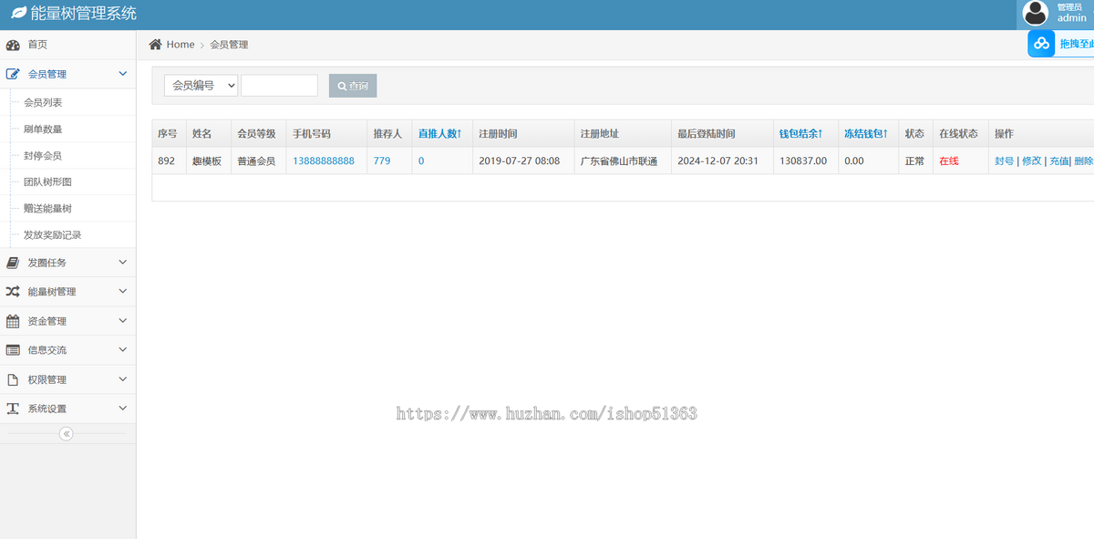1094x539 pixels.
Task: Open the 会员编号 search field dropdown
Action: point(201,86)
